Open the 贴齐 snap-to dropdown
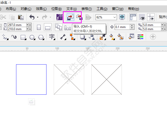 click(163, 17)
